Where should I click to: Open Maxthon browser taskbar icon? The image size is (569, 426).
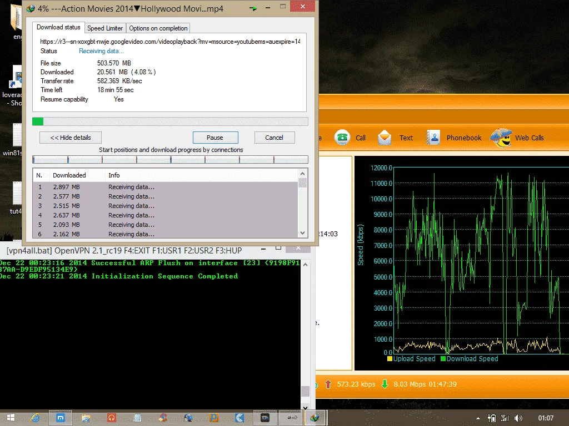(60, 418)
